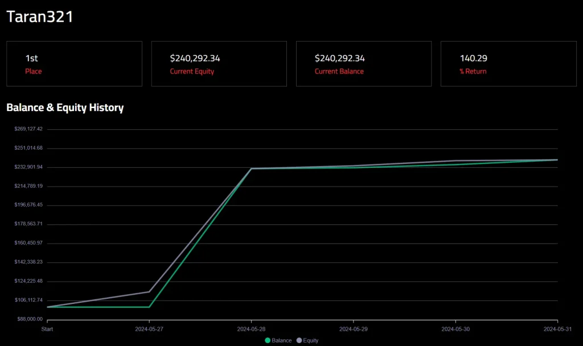Screen dimensions: 583x346
Task: Click the $142,338.23 y-axis label
Action: coord(28,262)
